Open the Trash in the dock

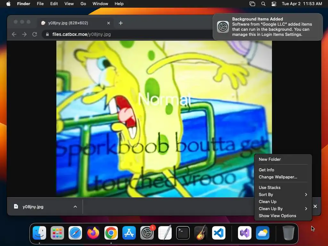point(289,233)
